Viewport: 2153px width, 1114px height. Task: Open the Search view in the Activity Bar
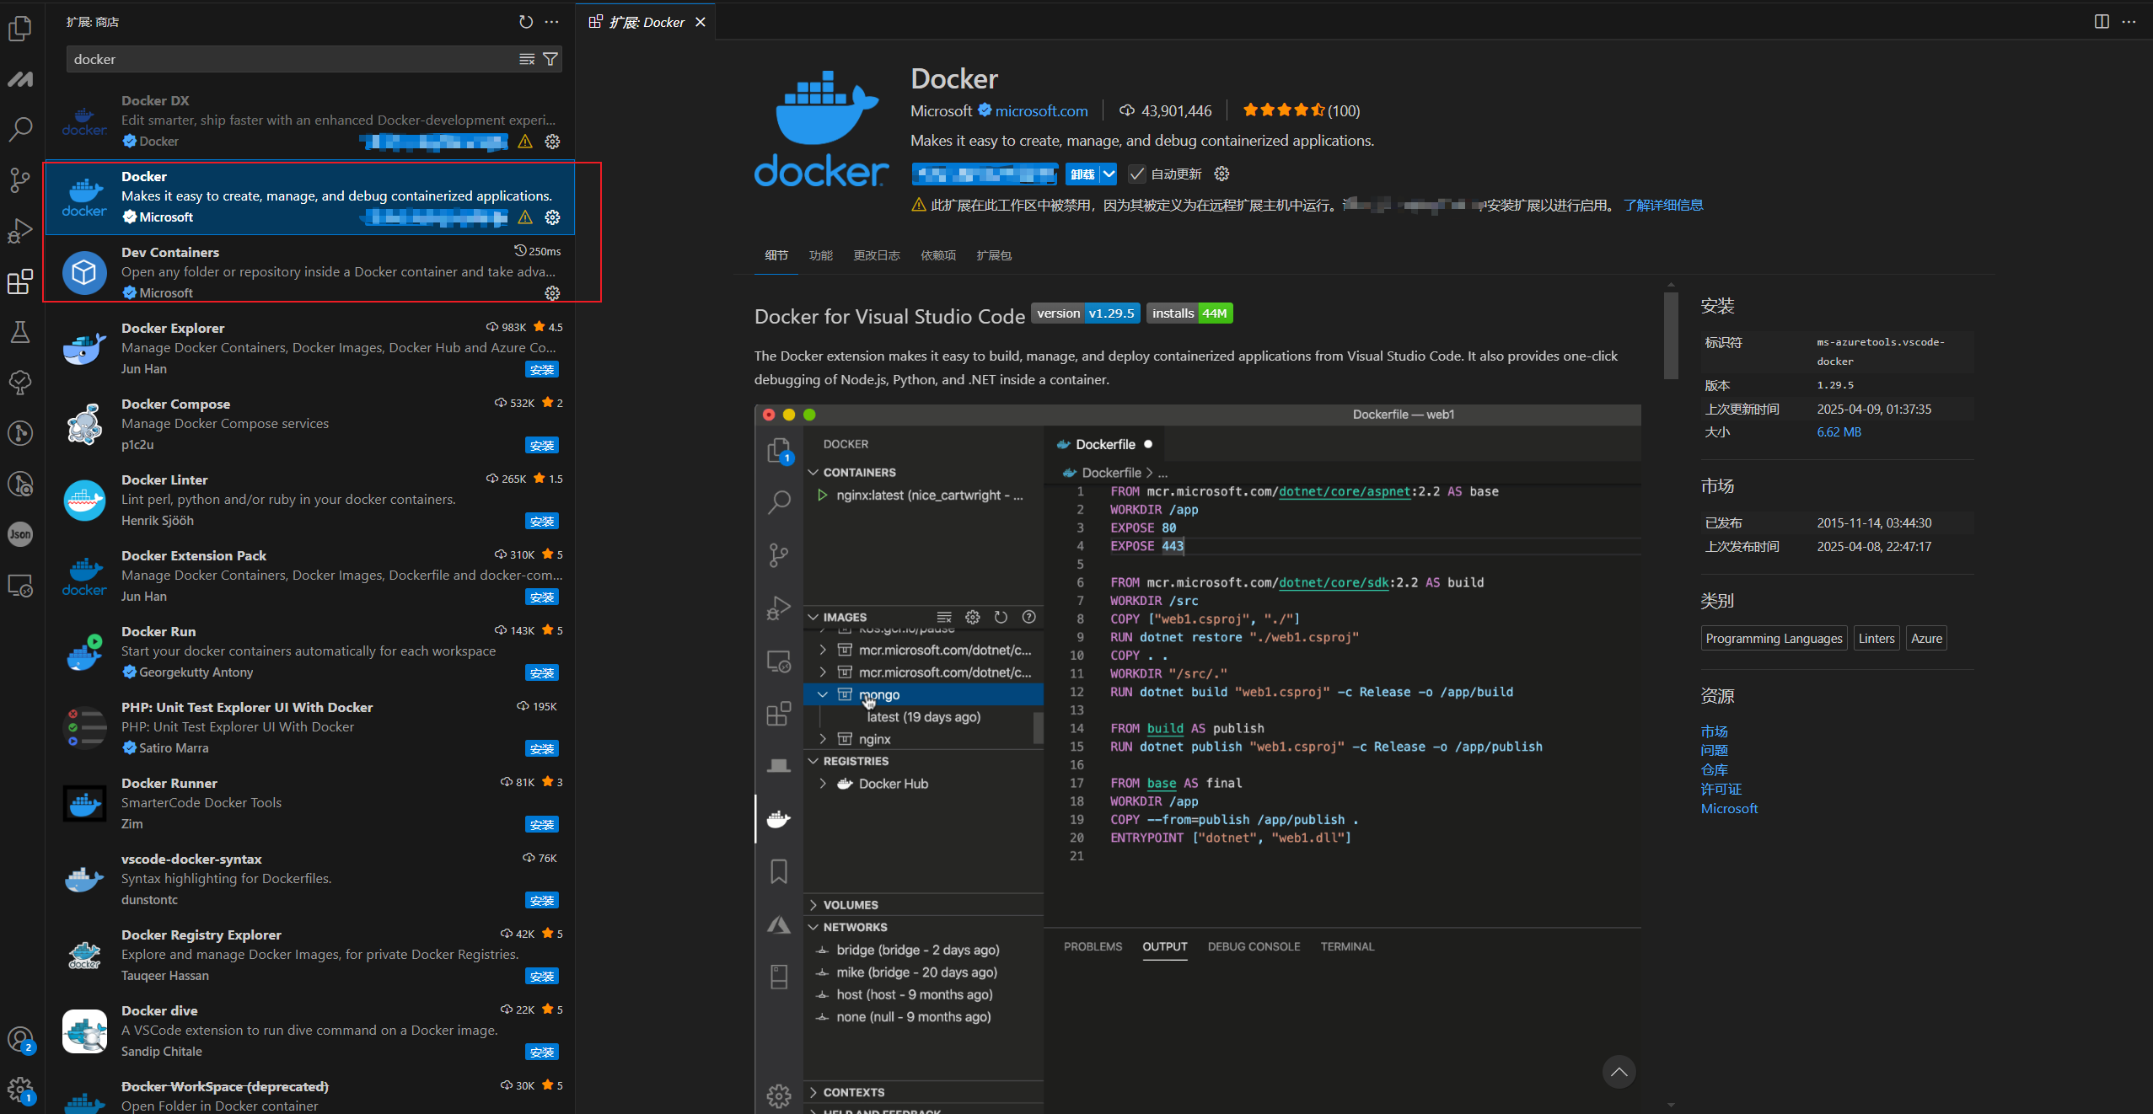(x=20, y=129)
